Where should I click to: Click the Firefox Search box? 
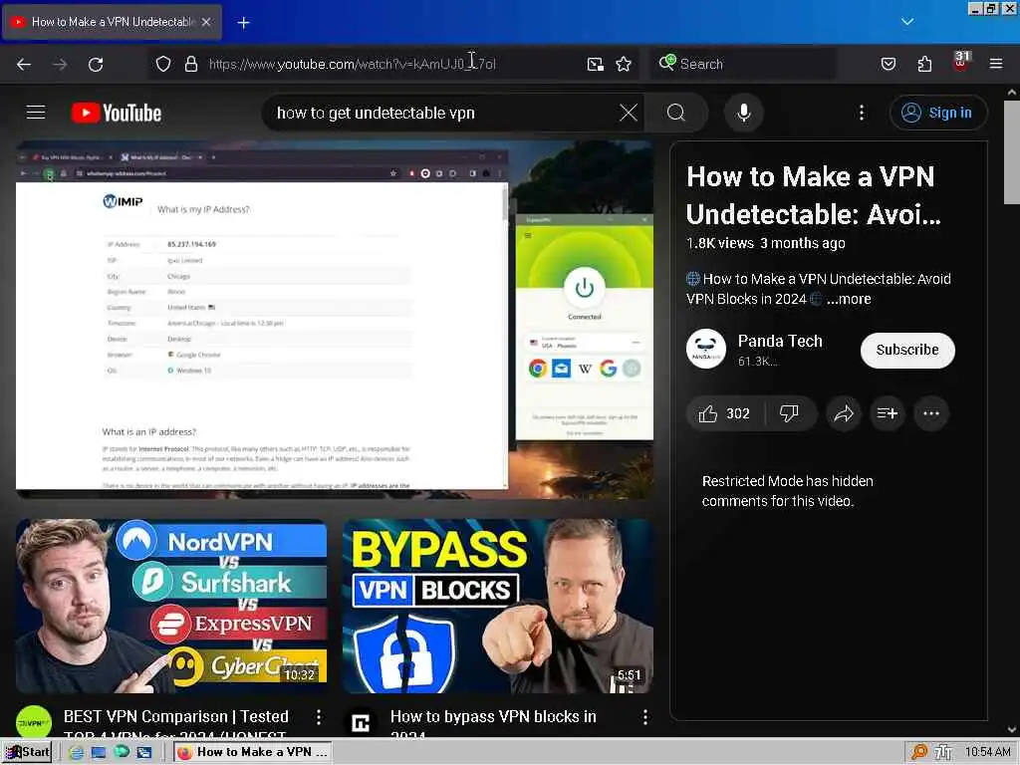pyautogui.click(x=743, y=64)
